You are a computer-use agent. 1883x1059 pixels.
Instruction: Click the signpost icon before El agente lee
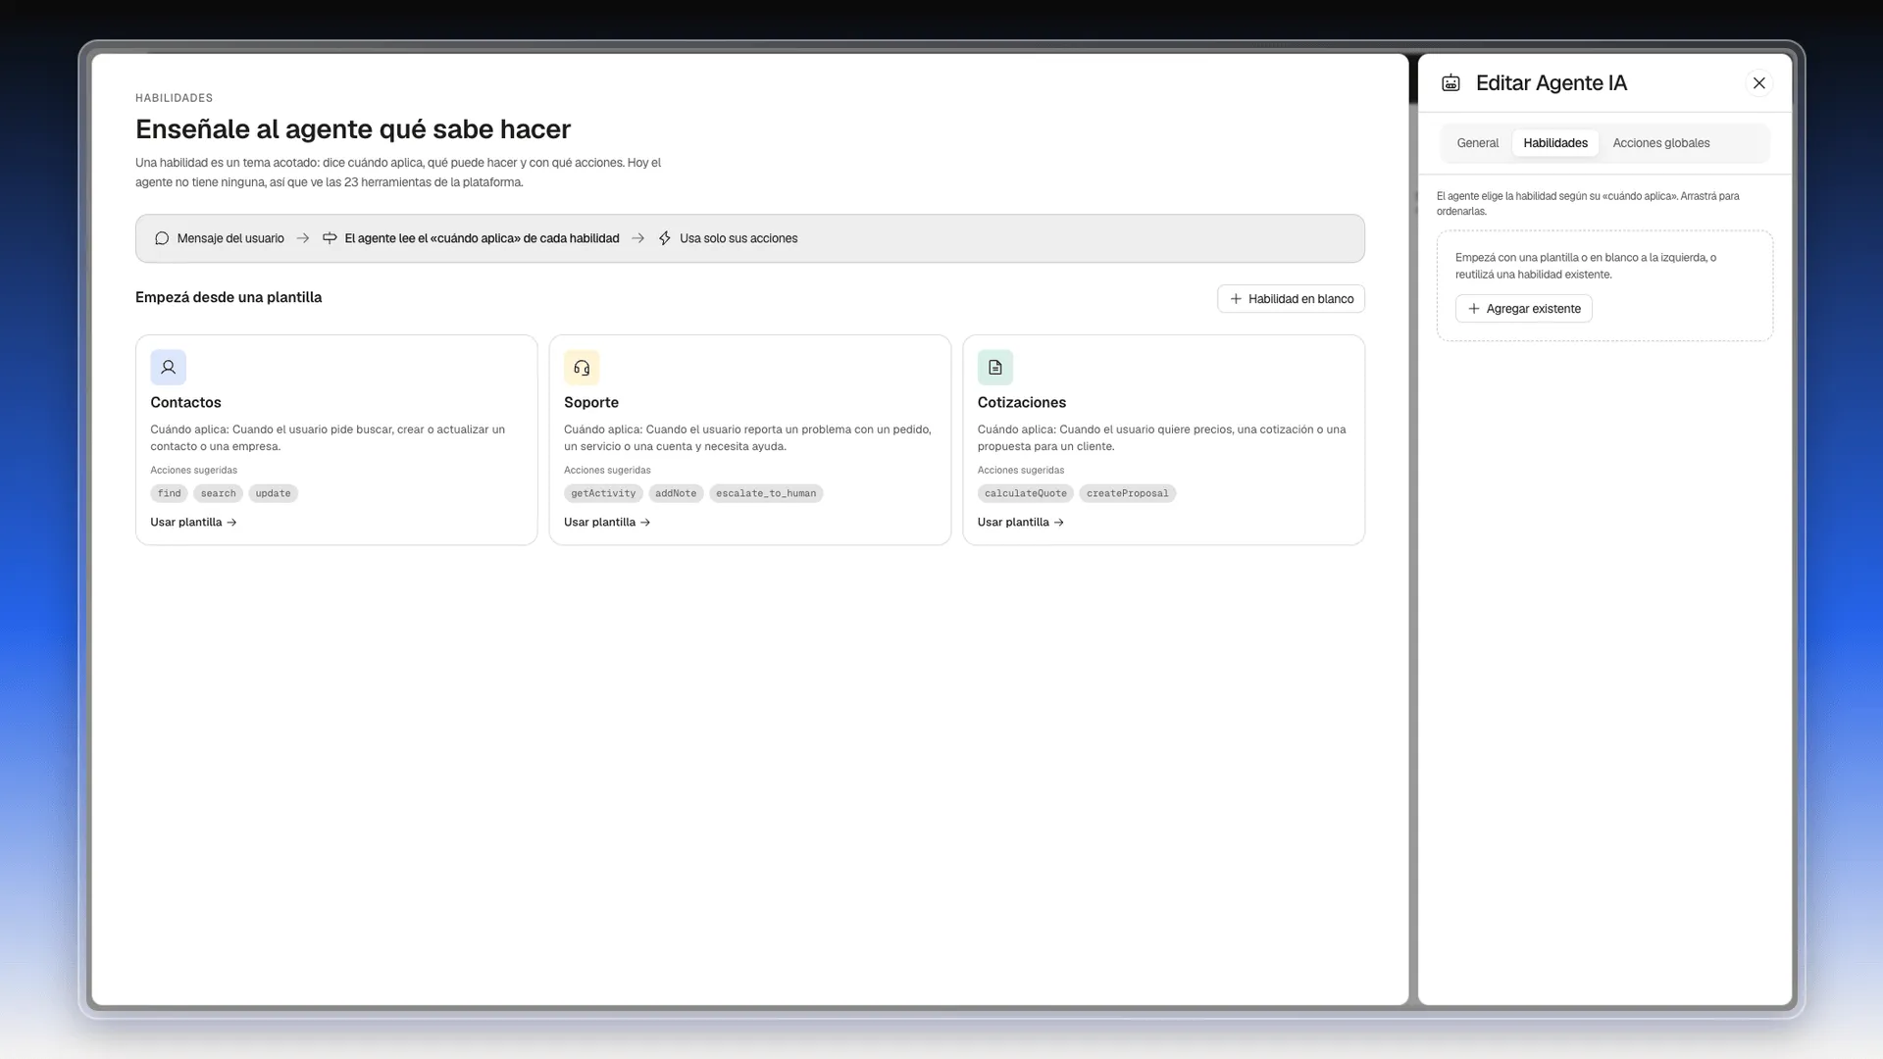330,238
